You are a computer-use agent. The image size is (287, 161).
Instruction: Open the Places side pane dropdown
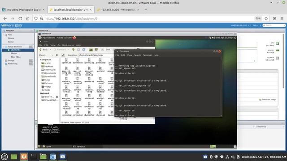tap(53, 55)
